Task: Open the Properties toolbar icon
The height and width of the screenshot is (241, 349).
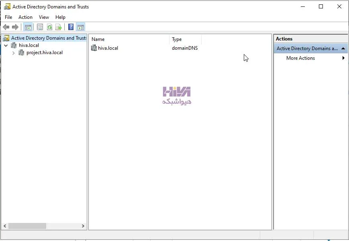Action: click(x=40, y=27)
